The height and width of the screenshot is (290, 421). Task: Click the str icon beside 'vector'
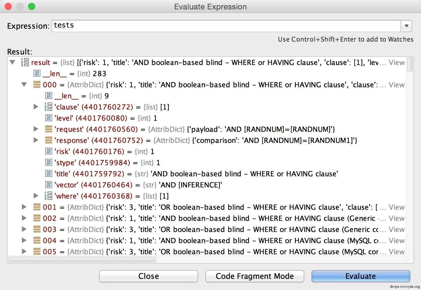(49, 185)
